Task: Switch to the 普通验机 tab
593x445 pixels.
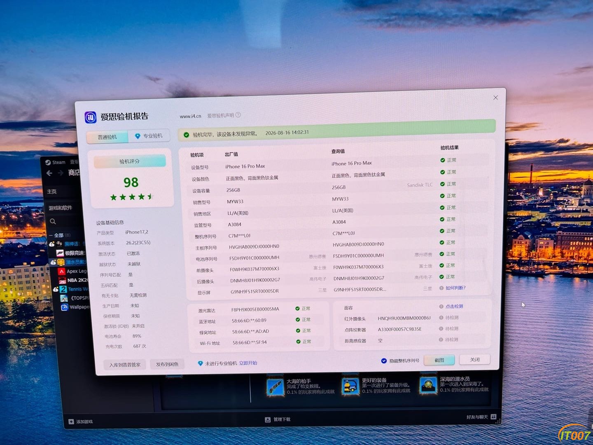Action: point(107,137)
